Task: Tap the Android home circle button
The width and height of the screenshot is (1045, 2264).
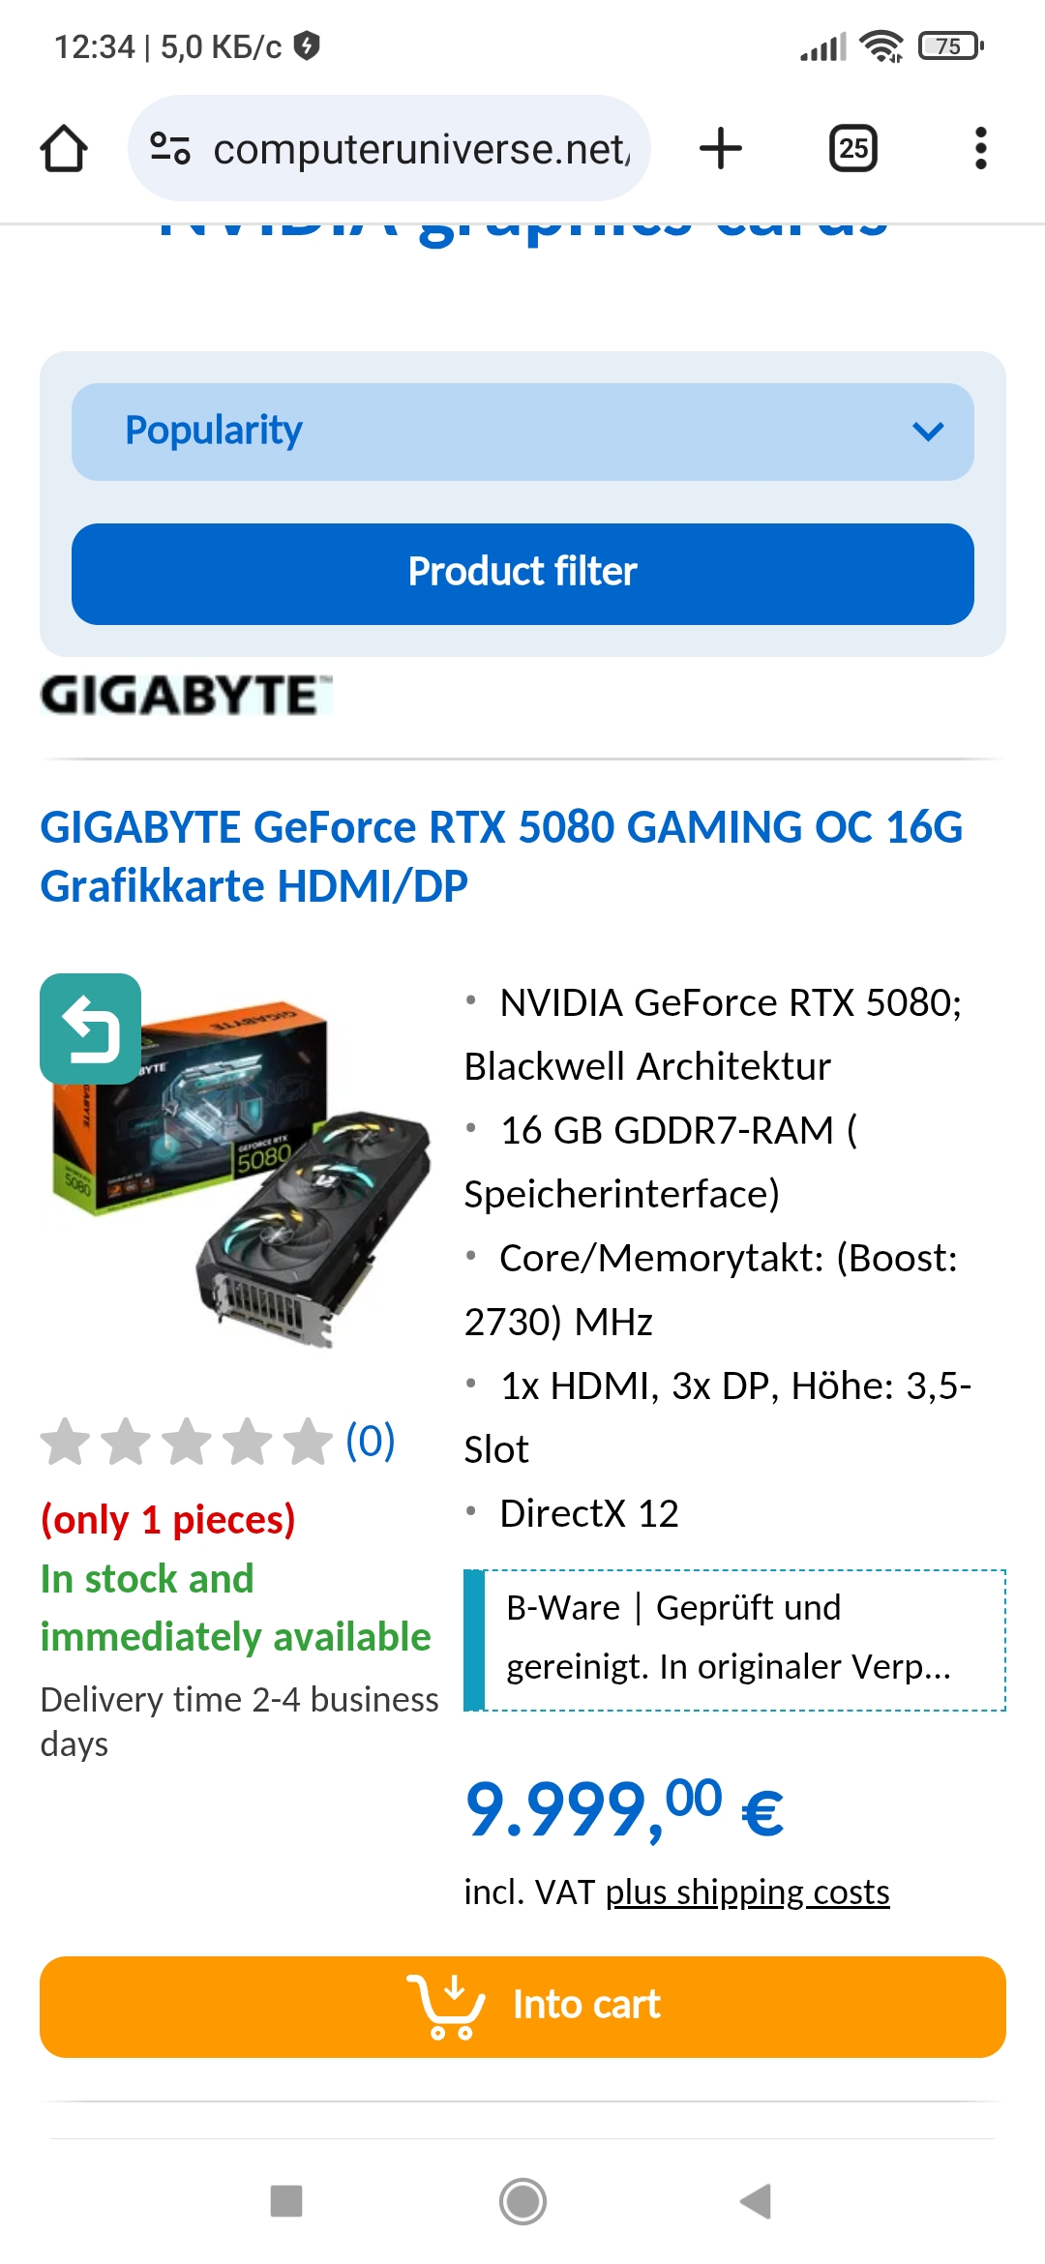Action: (x=522, y=2201)
